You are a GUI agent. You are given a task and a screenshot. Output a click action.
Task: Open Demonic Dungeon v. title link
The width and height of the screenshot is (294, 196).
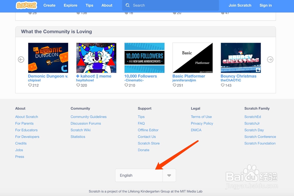(x=48, y=76)
